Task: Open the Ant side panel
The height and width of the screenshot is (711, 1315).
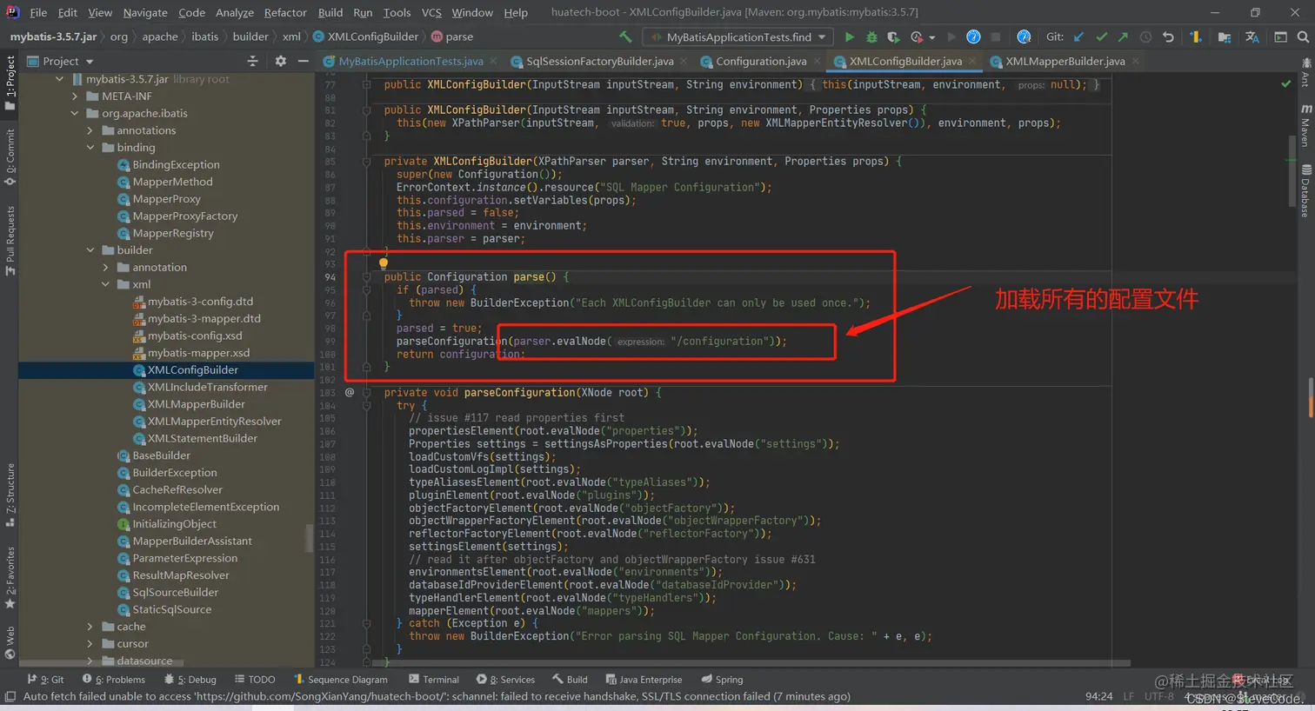Action: tap(1305, 73)
